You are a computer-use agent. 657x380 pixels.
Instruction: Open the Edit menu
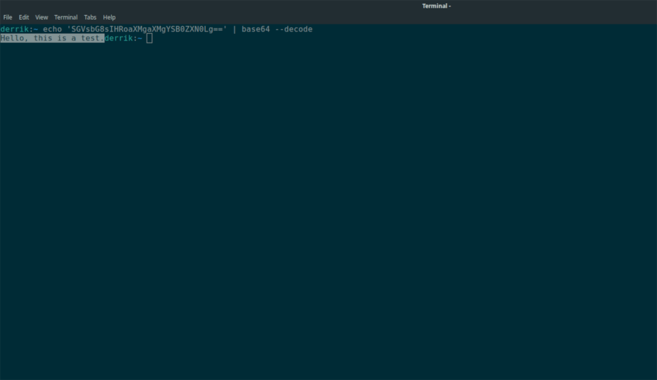(x=24, y=17)
